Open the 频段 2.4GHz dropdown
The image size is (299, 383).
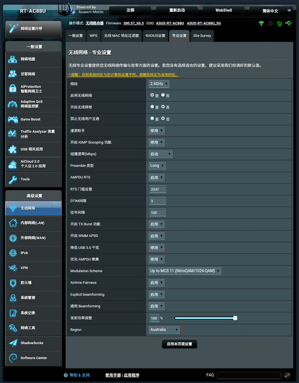point(159,84)
